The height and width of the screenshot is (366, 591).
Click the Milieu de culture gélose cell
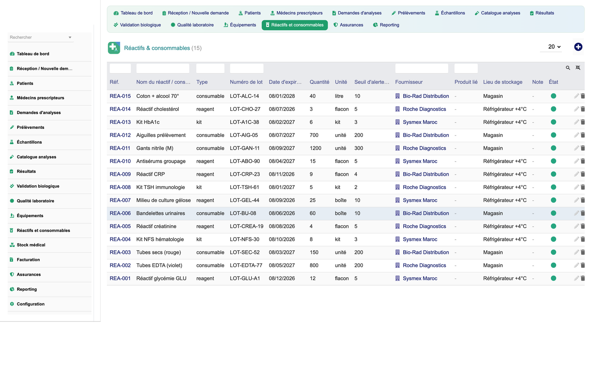pyautogui.click(x=164, y=200)
